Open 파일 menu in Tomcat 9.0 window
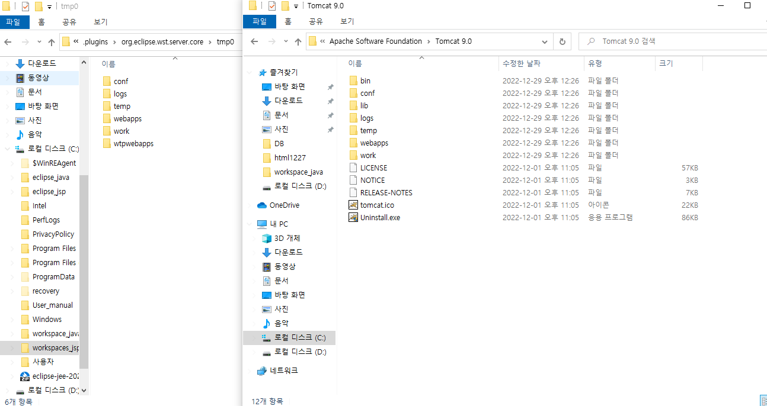This screenshot has width=767, height=406. click(260, 21)
